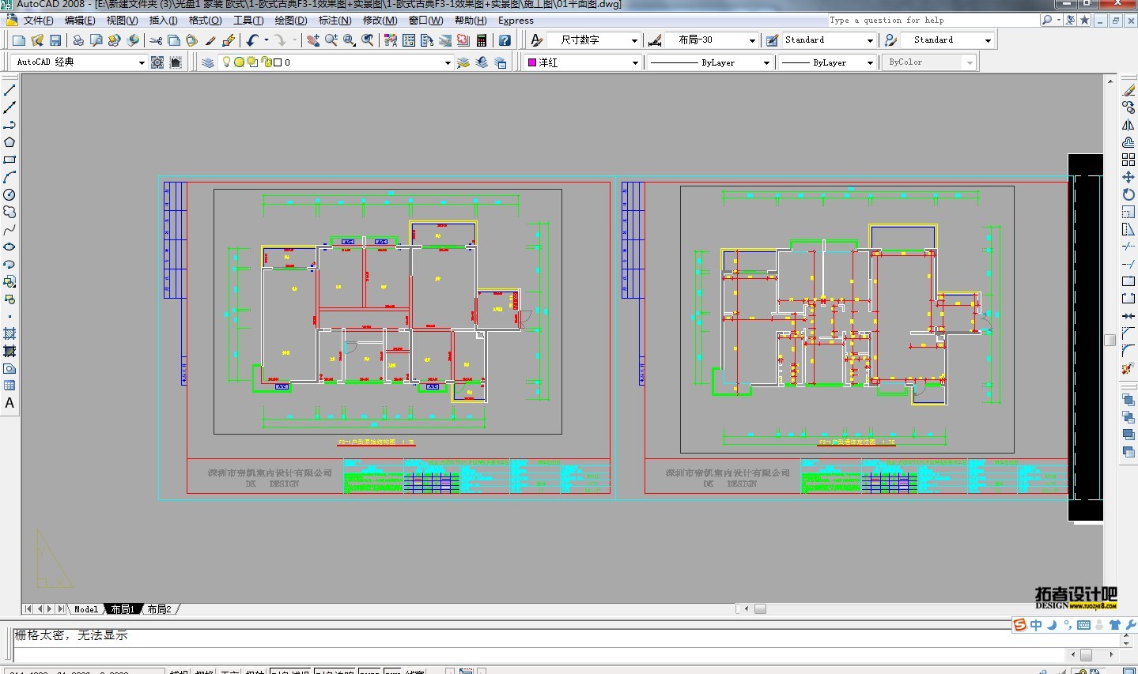1138x674 pixels.
Task: Click the Table tool in Draw toolbar
Action: click(9, 386)
